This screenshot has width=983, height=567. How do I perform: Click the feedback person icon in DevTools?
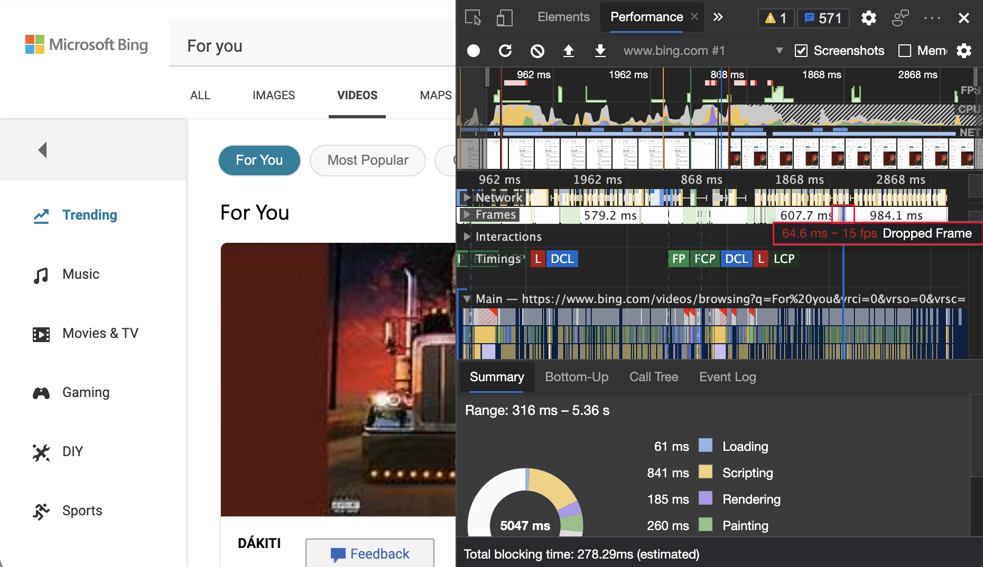coord(900,18)
